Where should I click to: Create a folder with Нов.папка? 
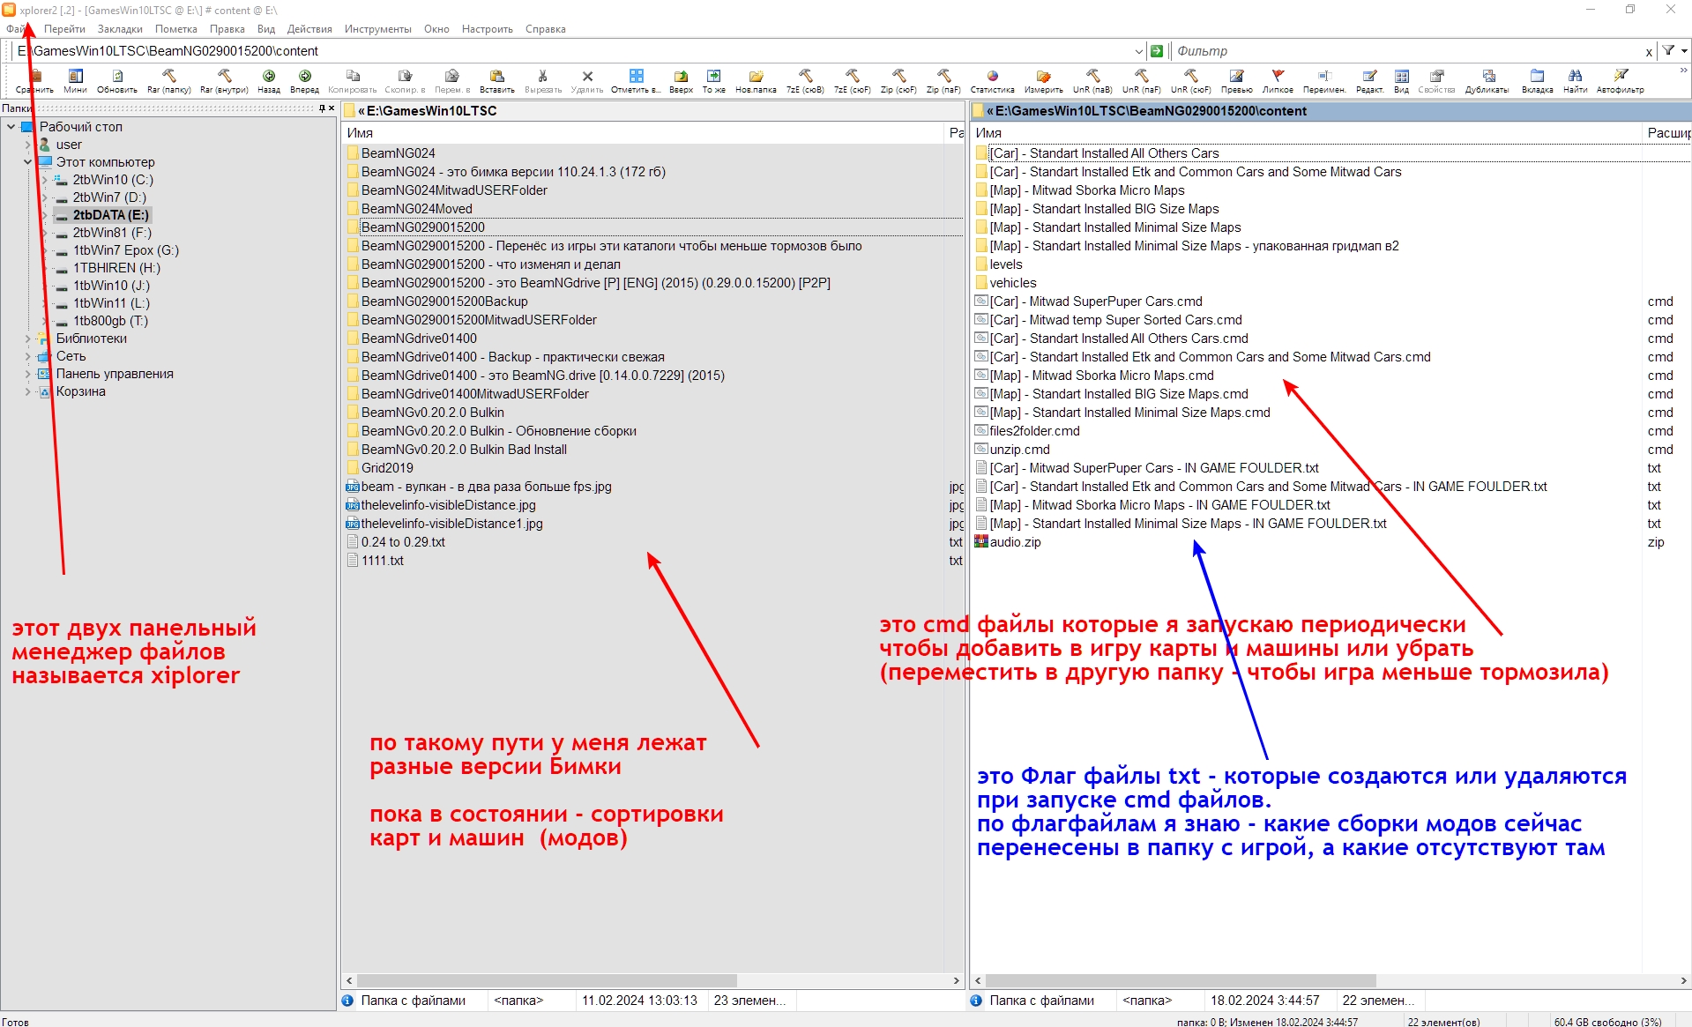[x=757, y=80]
